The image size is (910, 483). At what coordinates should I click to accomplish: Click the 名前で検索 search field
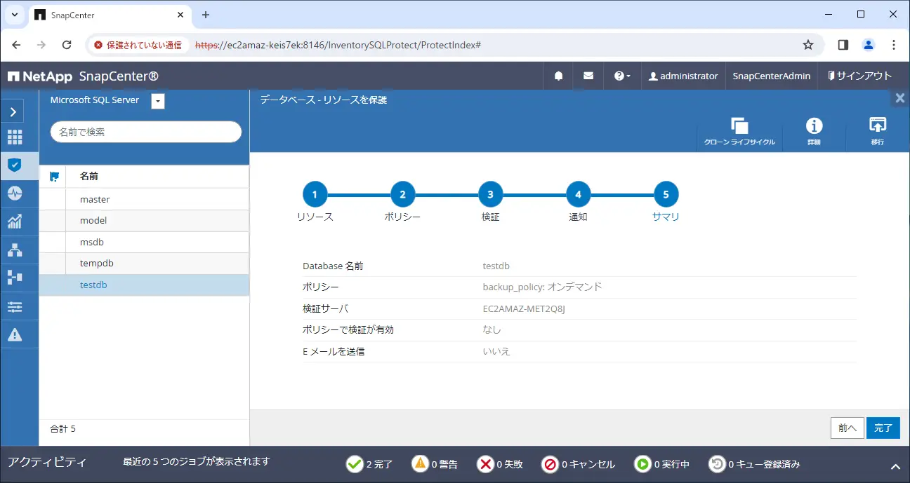(x=146, y=132)
